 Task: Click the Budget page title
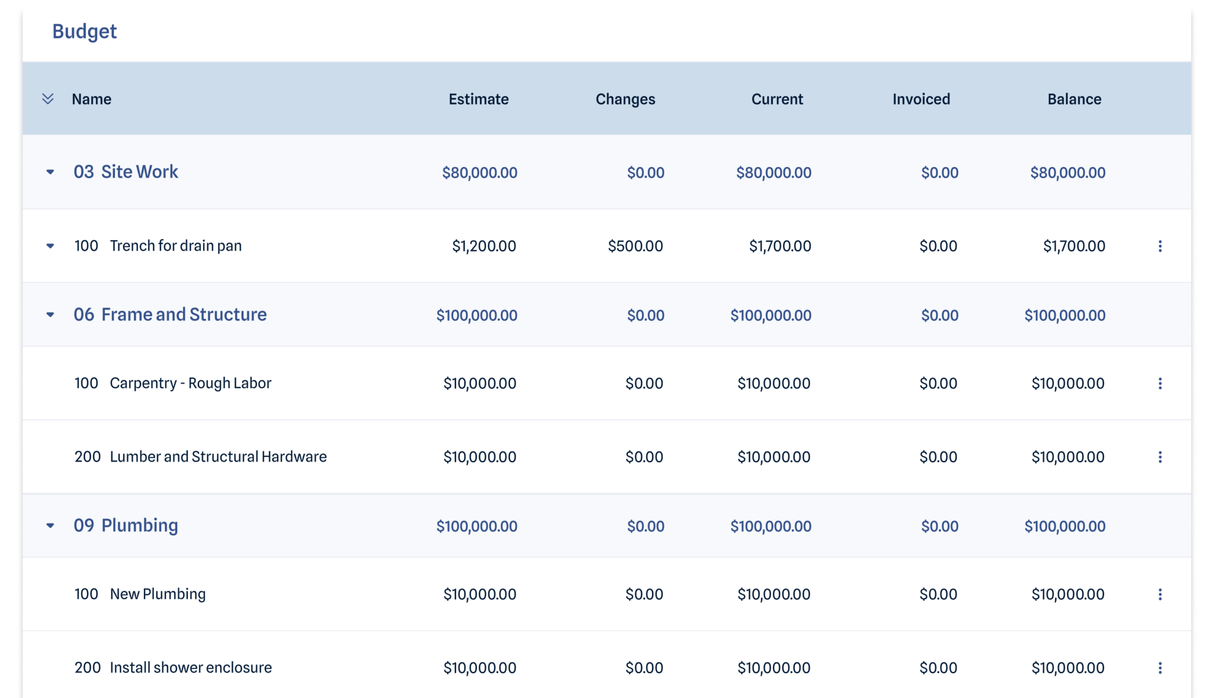click(x=84, y=31)
